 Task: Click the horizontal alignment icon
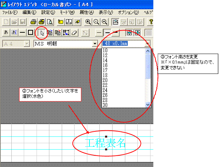(x=138, y=33)
